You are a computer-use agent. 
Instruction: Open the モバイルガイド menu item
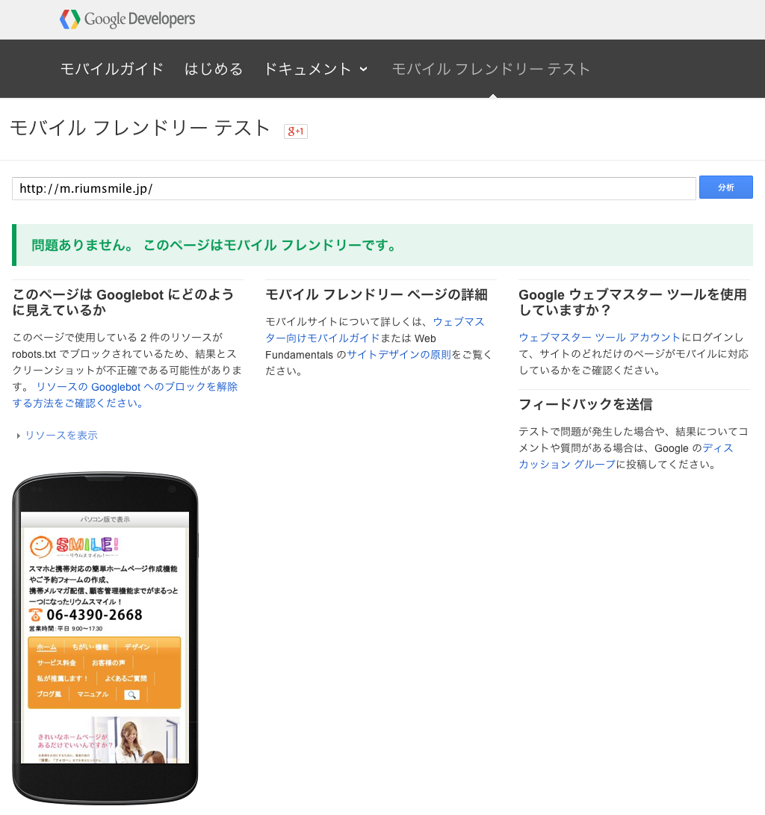click(112, 69)
